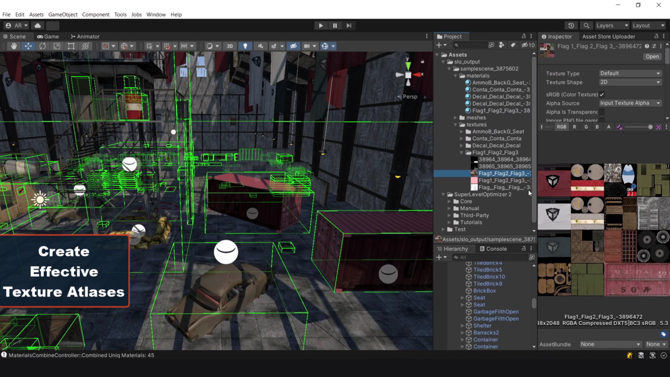Screen dimensions: 670x377
Task: Open the Layout dropdown
Action: tap(648, 25)
